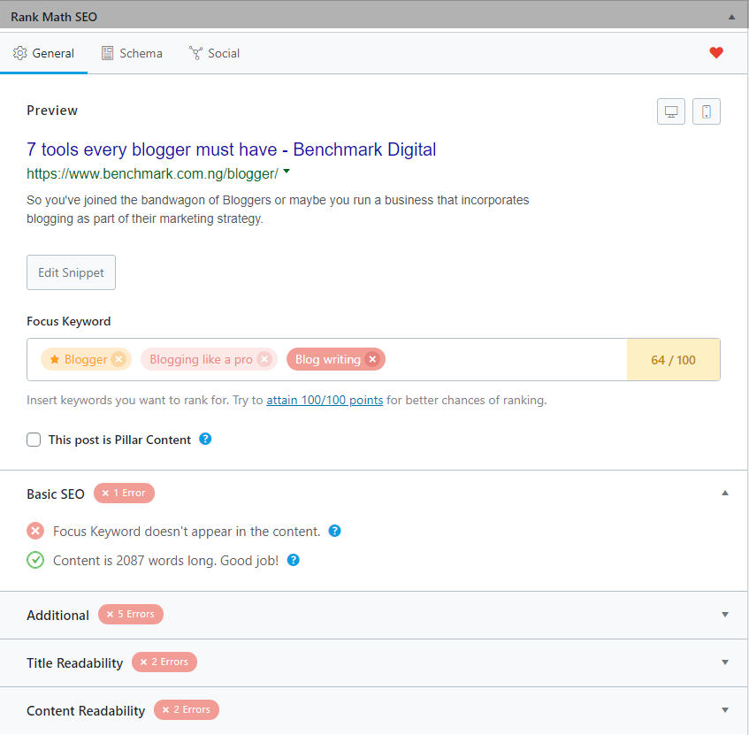Image resolution: width=749 pixels, height=735 pixels.
Task: Click the Focus Keyword input field
Action: coord(506,359)
